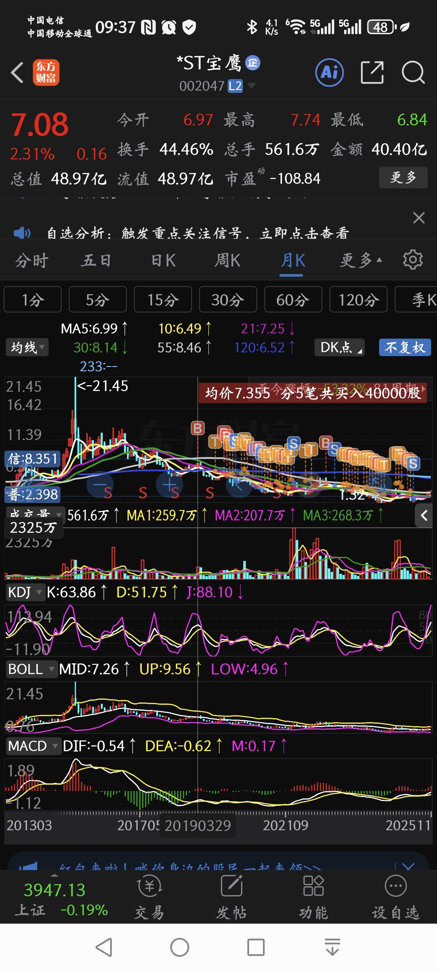
Task: Open the KDJ indicator dropdown
Action: tap(25, 592)
